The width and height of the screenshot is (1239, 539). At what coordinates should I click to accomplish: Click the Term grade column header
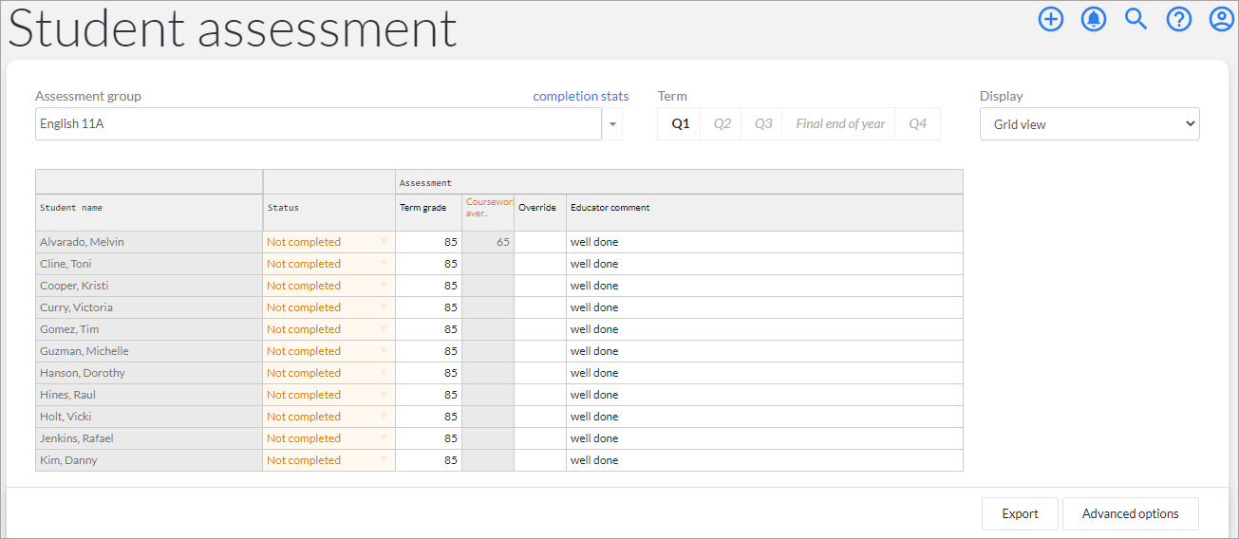pyautogui.click(x=428, y=213)
